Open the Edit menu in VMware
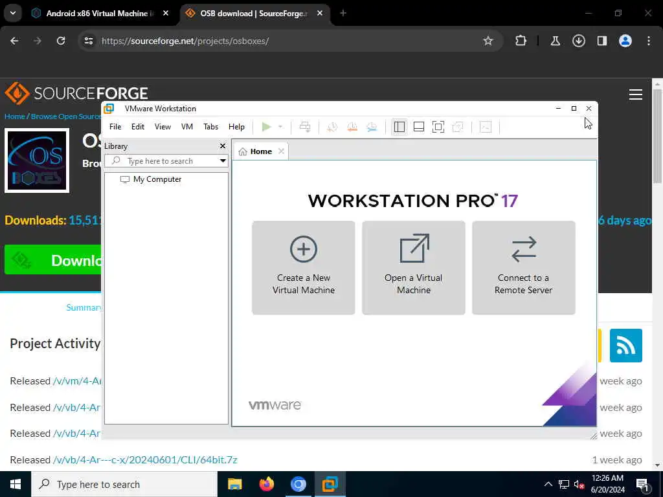The width and height of the screenshot is (663, 497). pos(137,127)
